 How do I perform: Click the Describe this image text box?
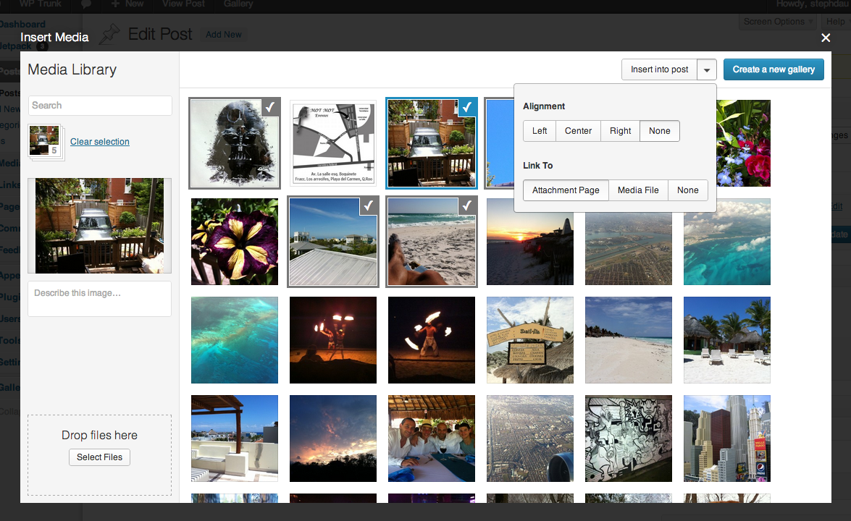coord(100,298)
